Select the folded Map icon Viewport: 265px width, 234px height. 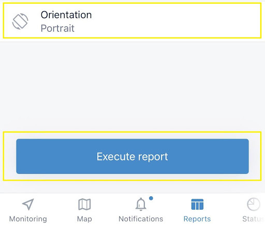(84, 204)
